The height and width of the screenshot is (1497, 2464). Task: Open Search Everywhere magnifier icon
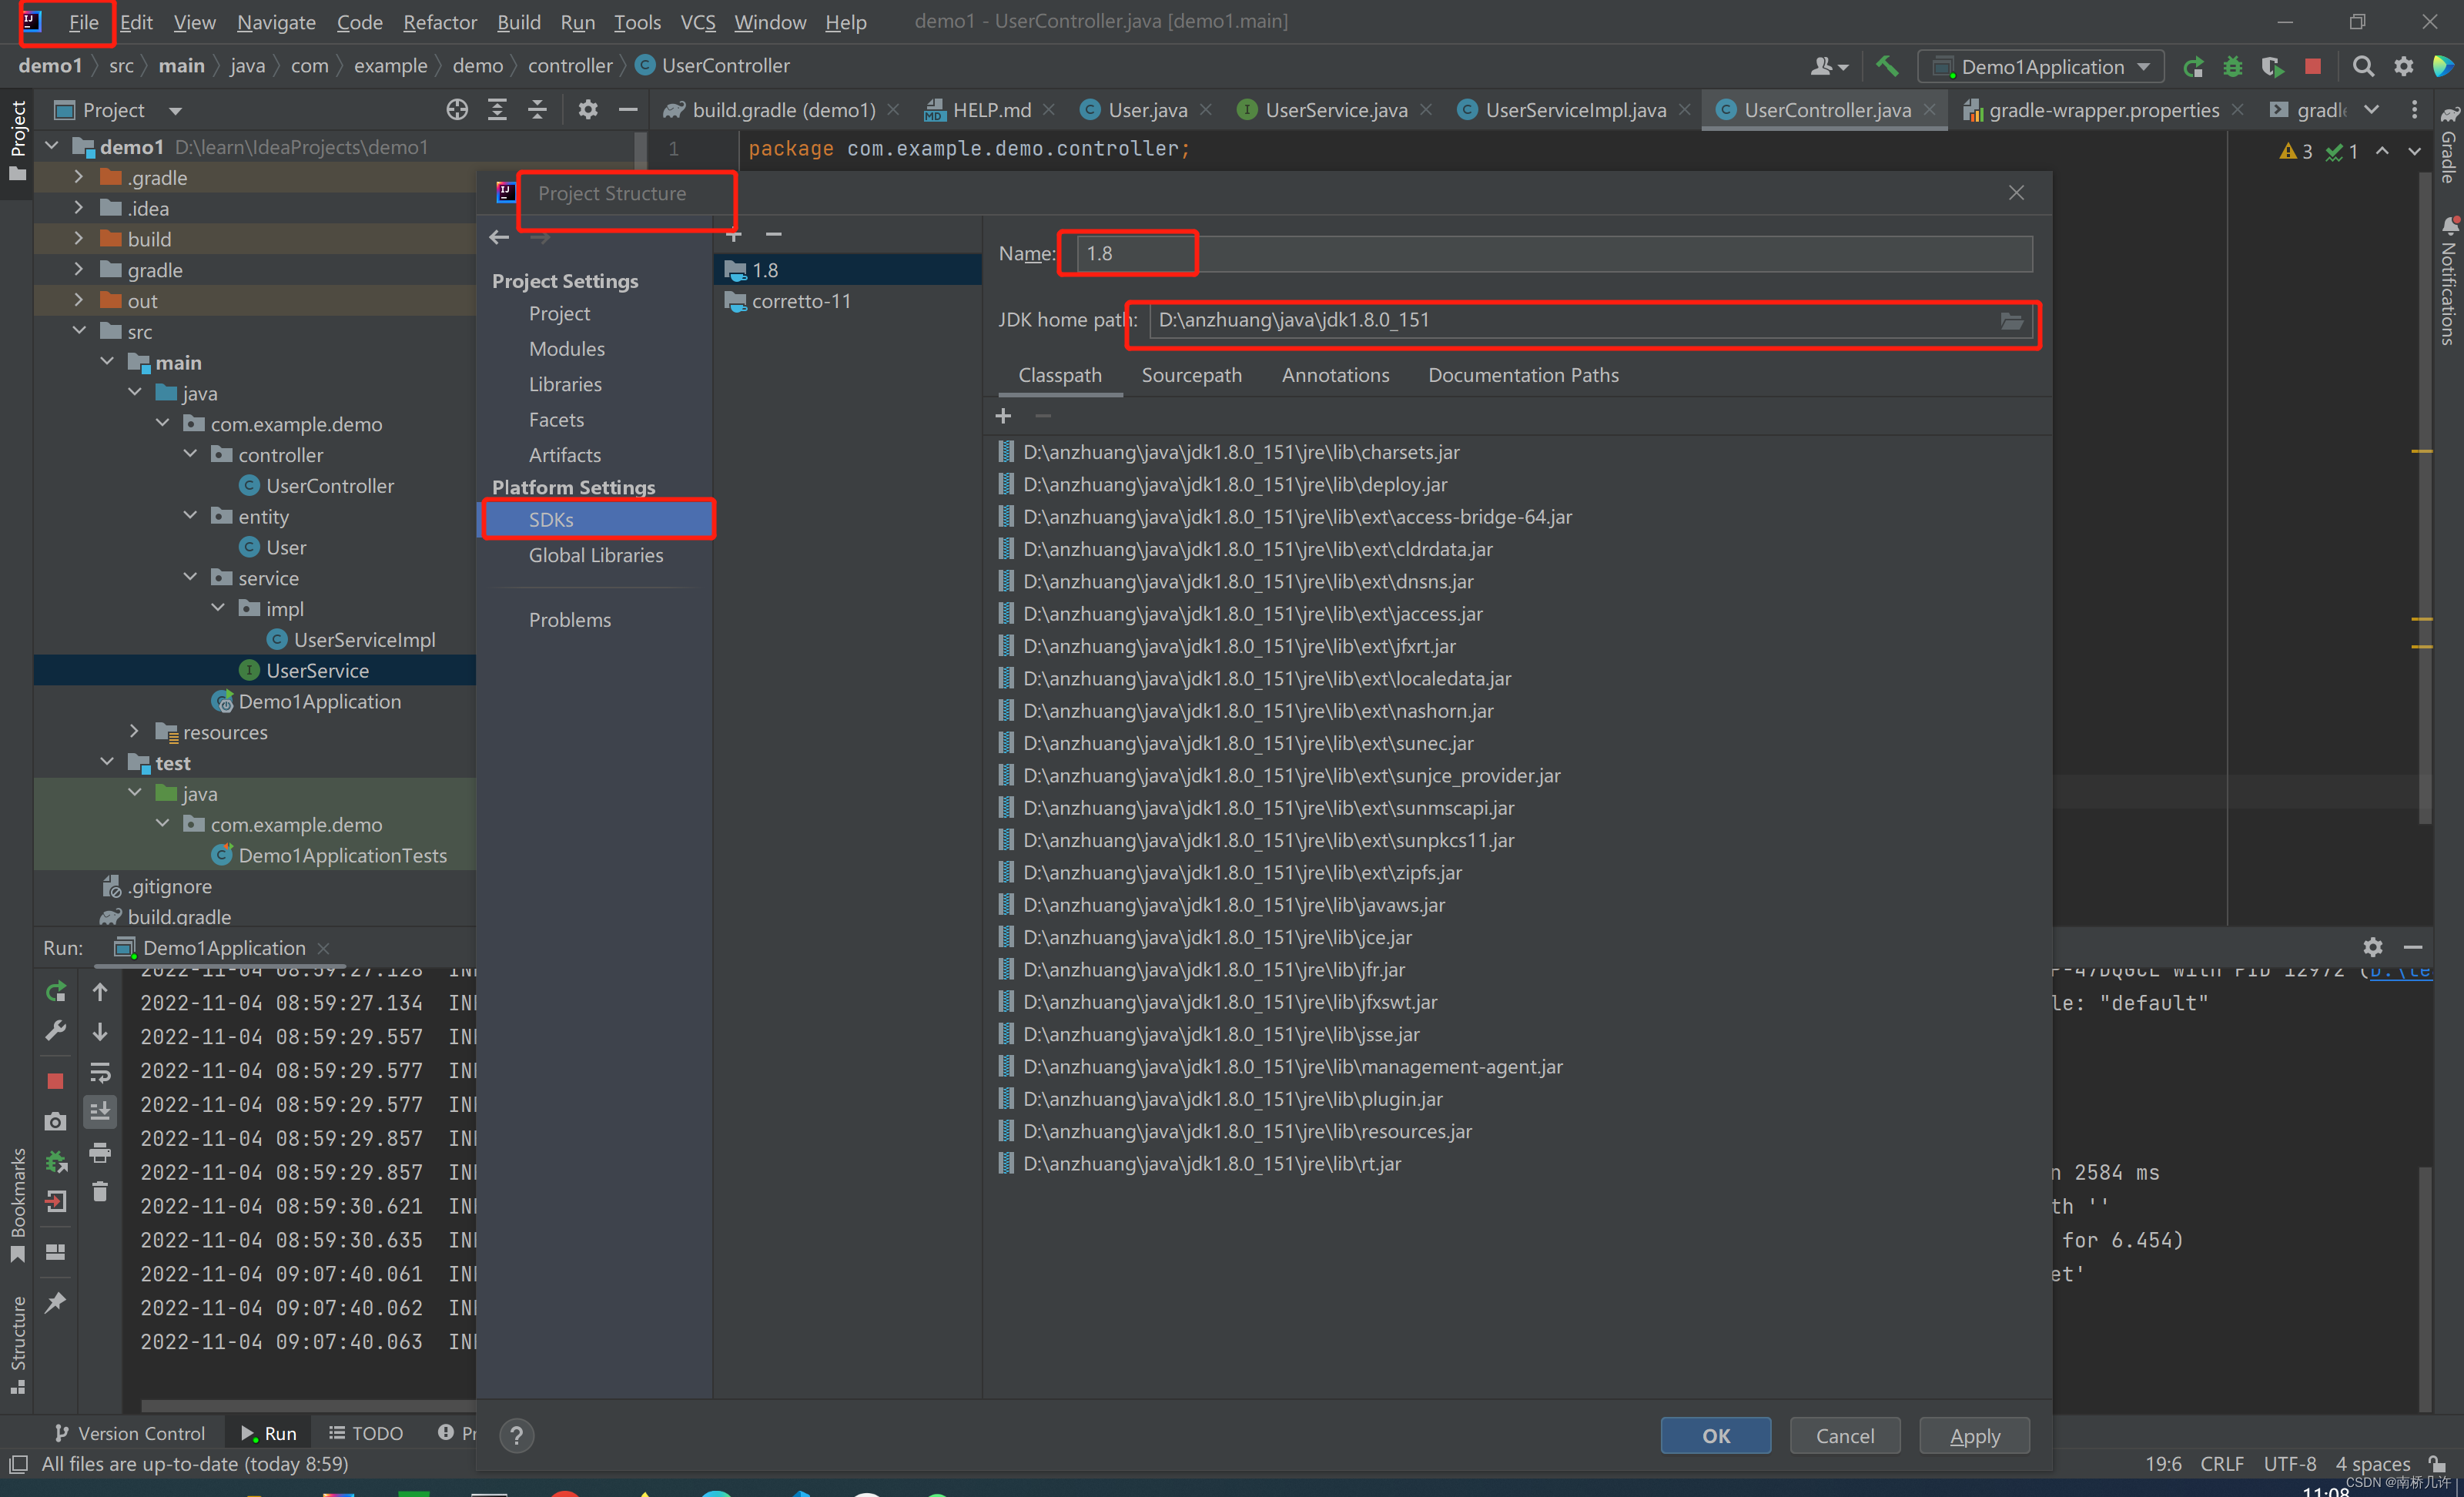(2363, 66)
